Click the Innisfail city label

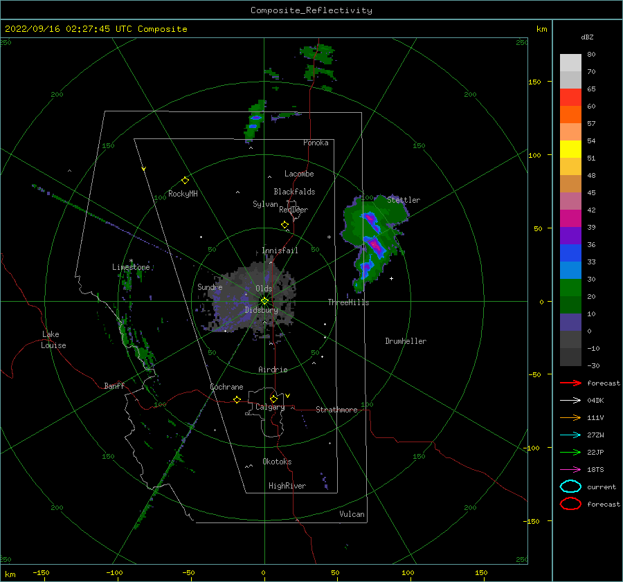pyautogui.click(x=280, y=251)
